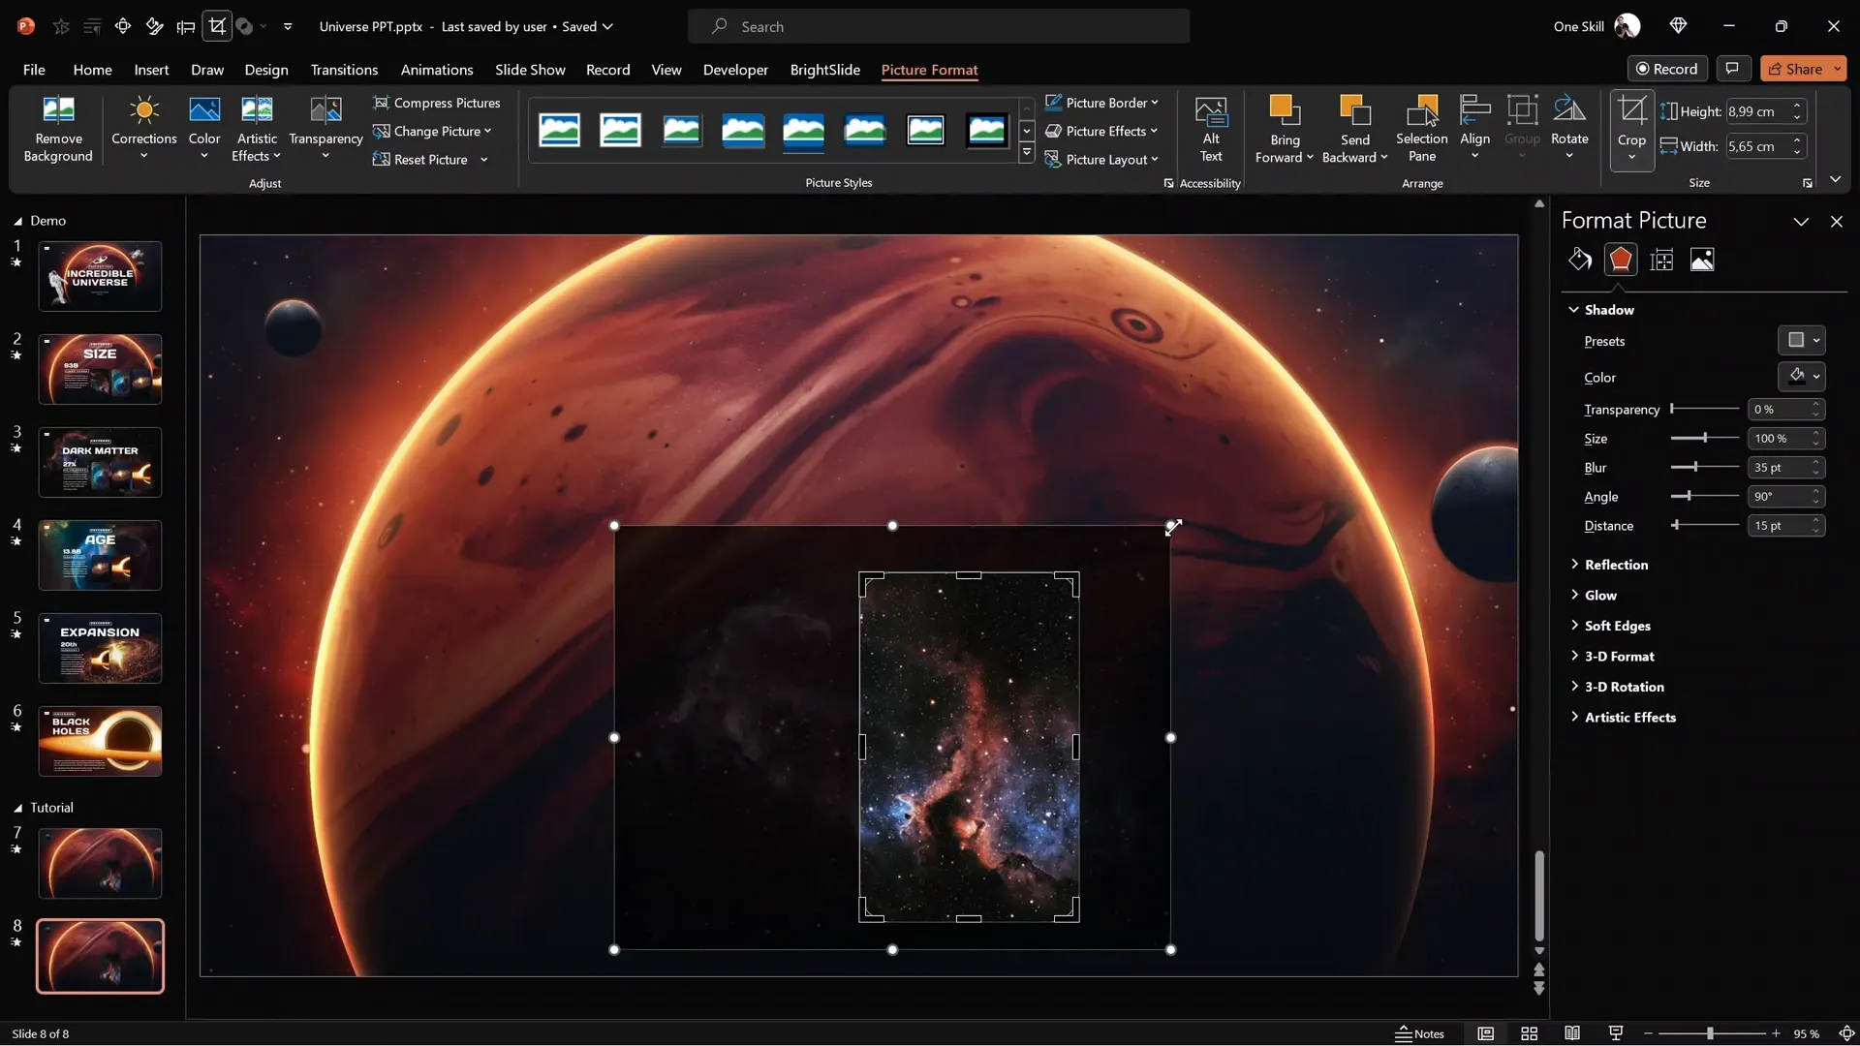Click the Bring Forward icon
Image resolution: width=1860 pixels, height=1046 pixels.
[1285, 111]
